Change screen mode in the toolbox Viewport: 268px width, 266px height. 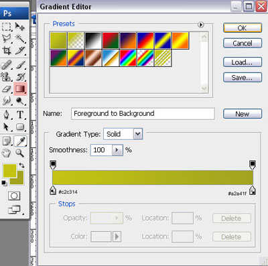coord(14,210)
